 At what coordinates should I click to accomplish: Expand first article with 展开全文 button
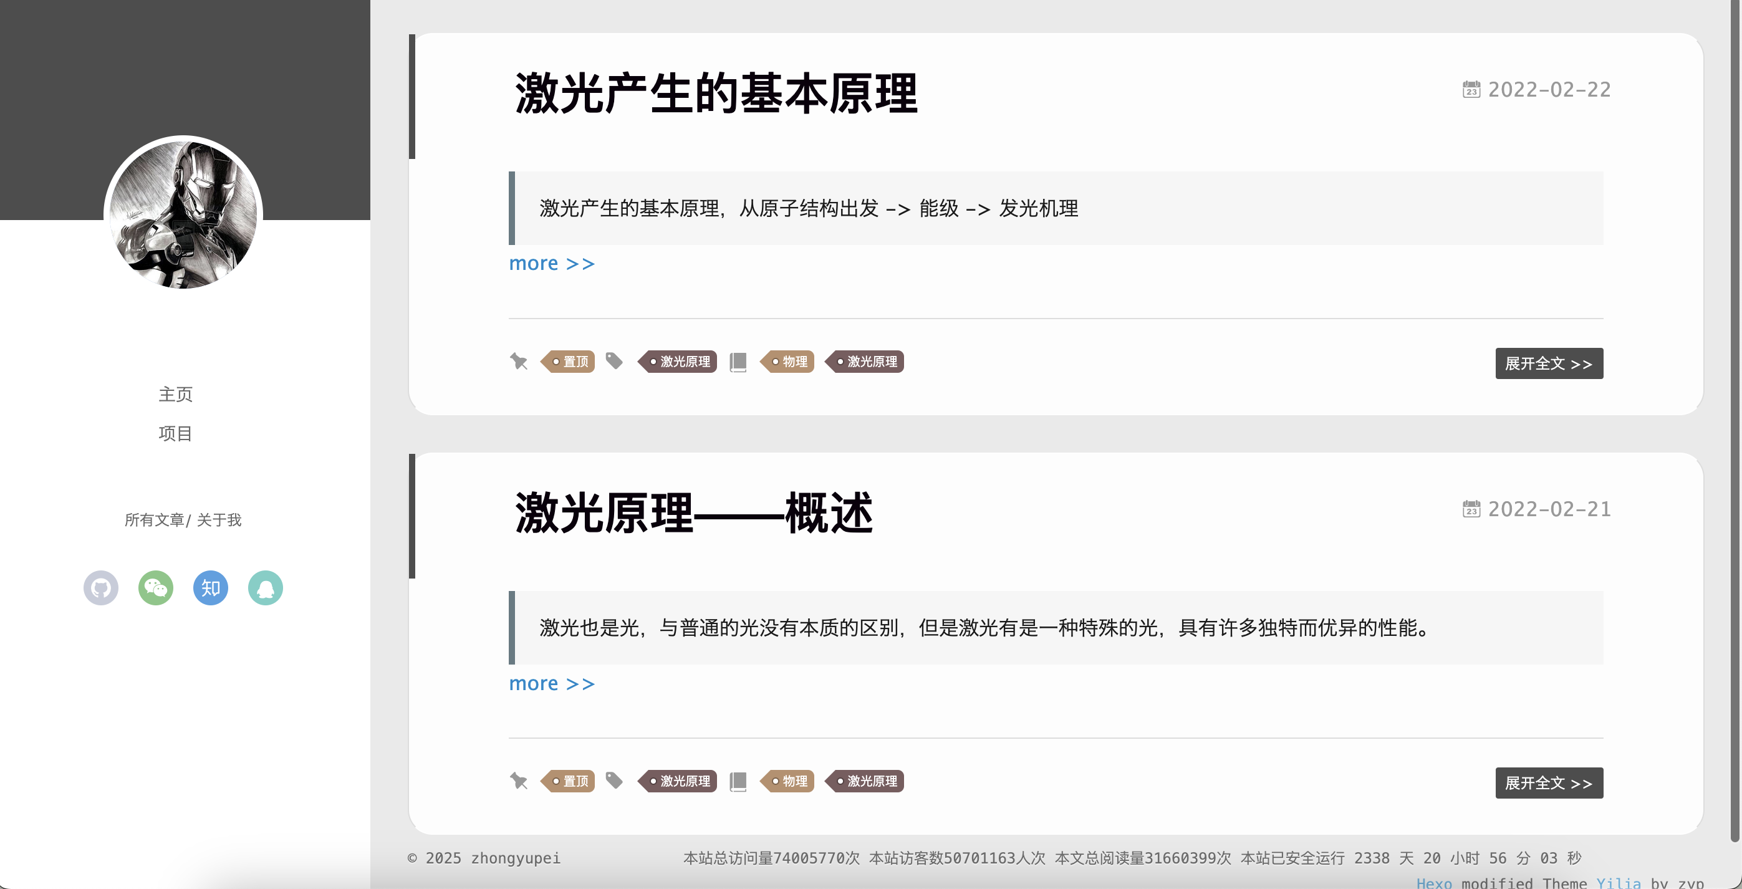1548,363
